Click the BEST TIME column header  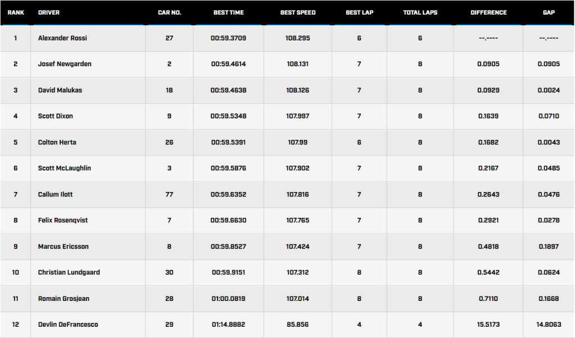(x=228, y=12)
